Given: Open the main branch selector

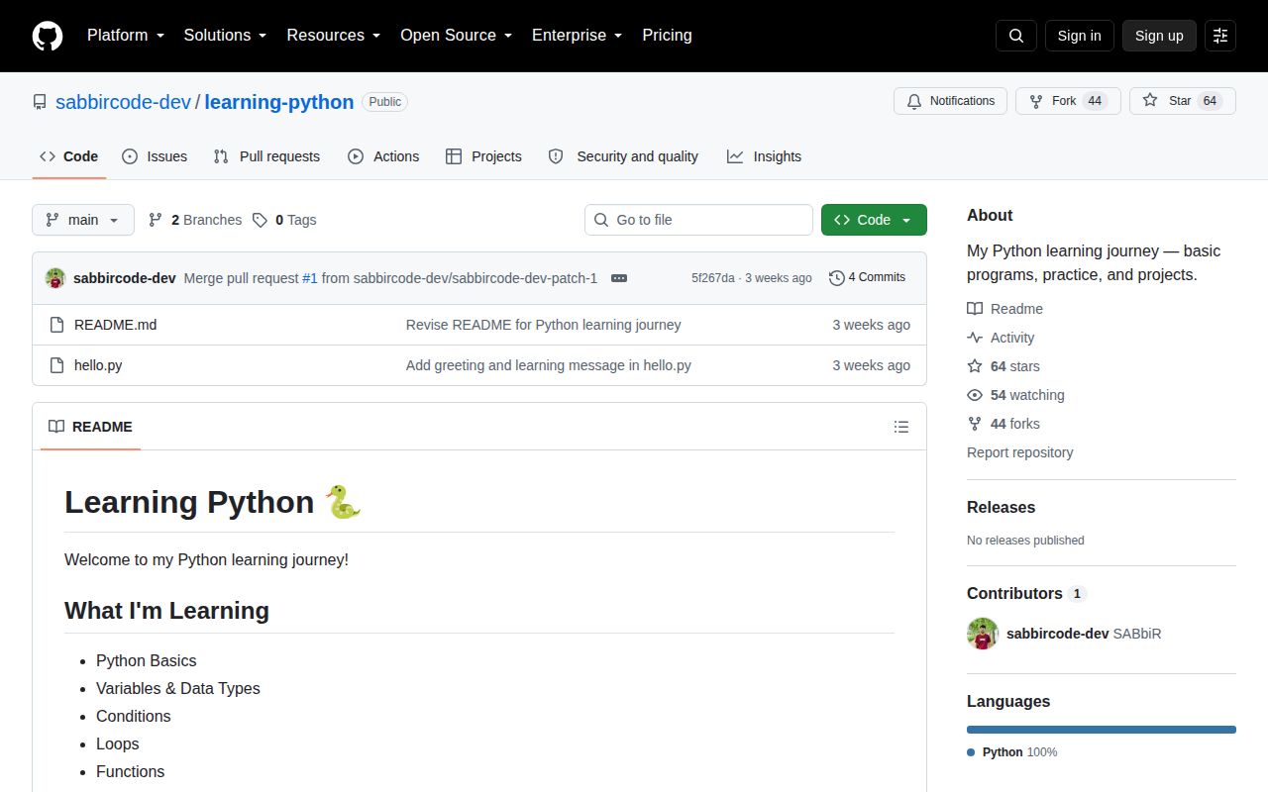Looking at the screenshot, I should pos(83,220).
